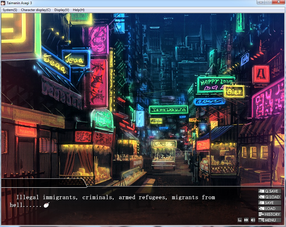
Task: Click the Taimanin Asagi 3 title bar icon
Action: click(3, 3)
